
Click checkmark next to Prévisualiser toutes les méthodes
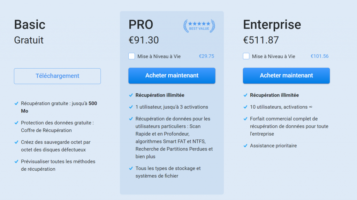[16, 162]
